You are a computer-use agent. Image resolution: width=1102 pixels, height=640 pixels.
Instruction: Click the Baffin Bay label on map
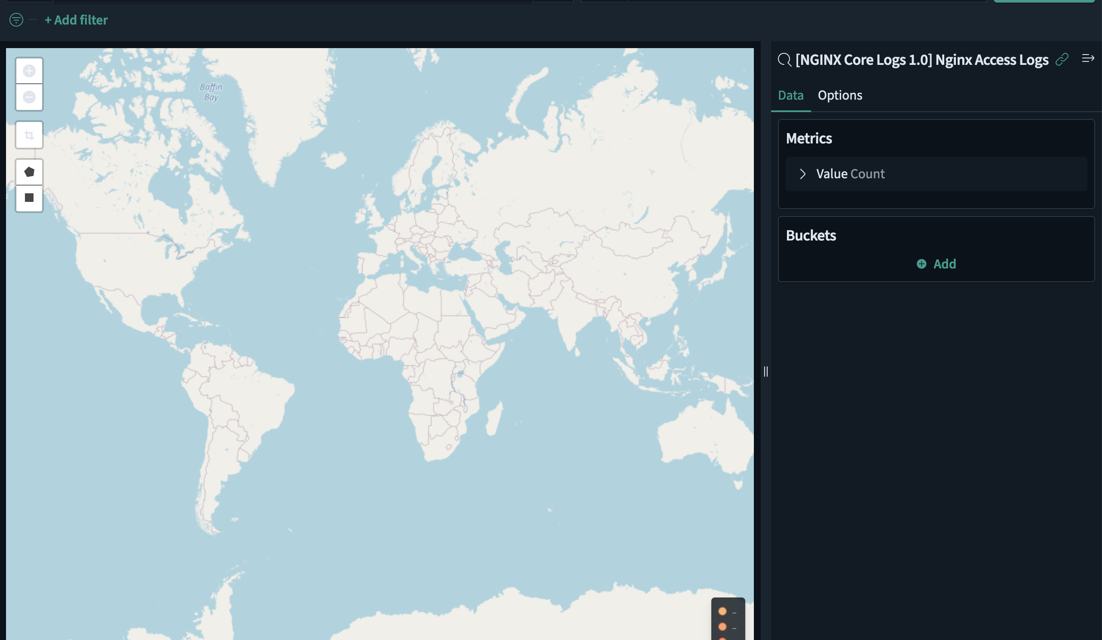coord(211,92)
